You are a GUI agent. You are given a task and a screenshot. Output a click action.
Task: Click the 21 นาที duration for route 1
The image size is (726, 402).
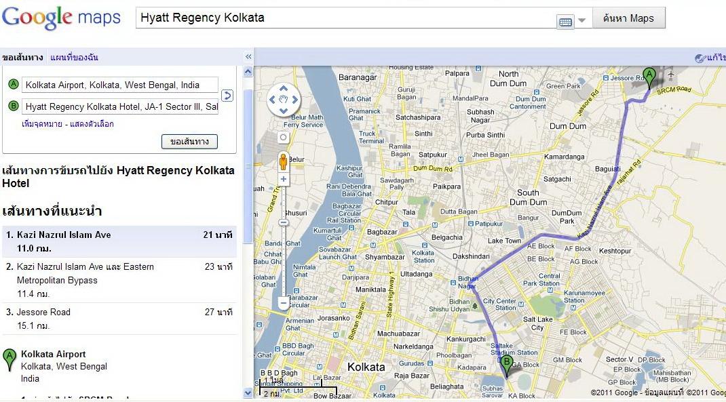tap(218, 235)
